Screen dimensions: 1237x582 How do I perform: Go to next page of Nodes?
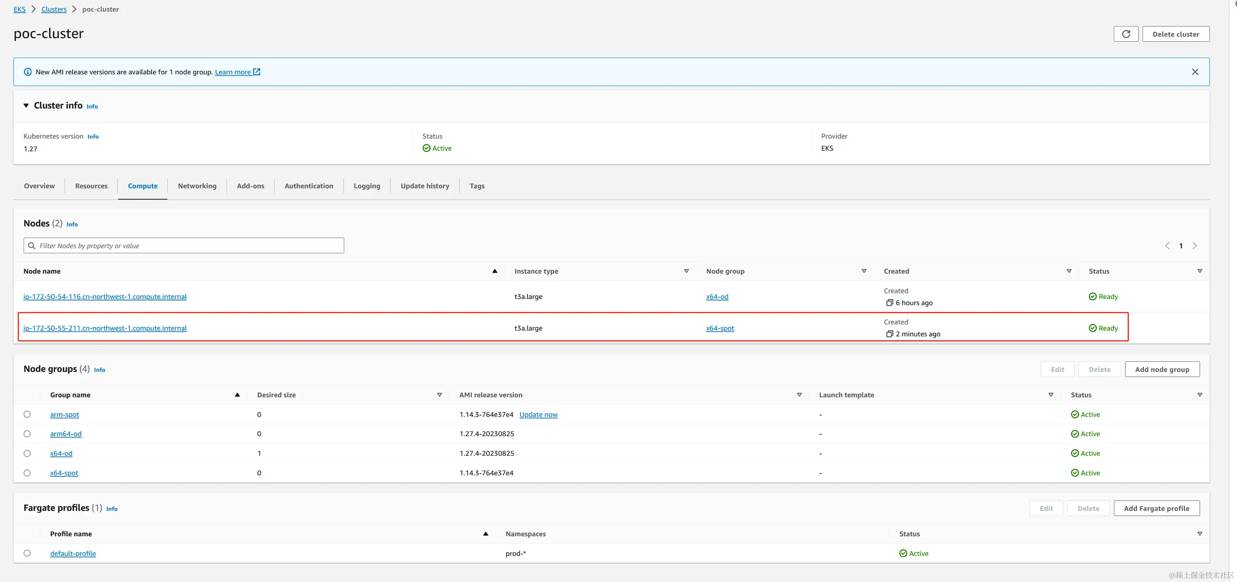(1195, 246)
